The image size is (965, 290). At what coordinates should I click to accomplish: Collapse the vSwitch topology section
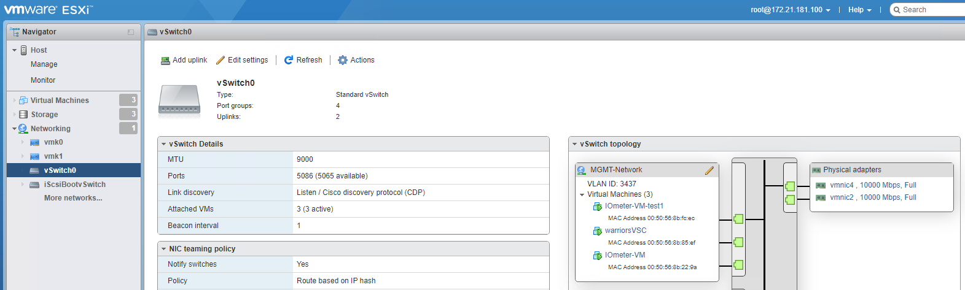pos(574,144)
